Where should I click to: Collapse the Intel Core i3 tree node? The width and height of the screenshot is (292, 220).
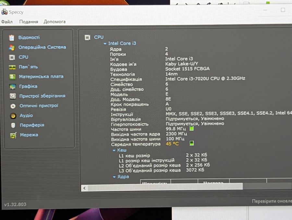point(105,44)
